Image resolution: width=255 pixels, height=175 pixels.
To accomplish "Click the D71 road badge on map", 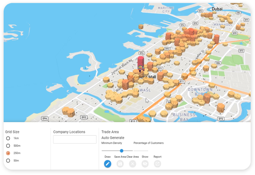I will (x=160, y=68).
